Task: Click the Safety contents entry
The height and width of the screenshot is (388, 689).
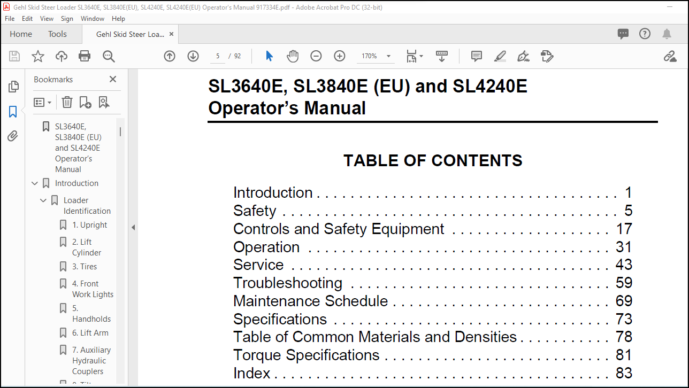Action: (433, 211)
